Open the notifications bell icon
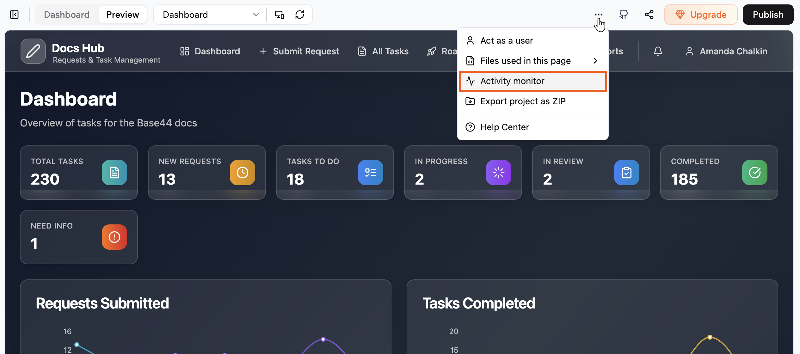Image resolution: width=800 pixels, height=354 pixels. [x=658, y=51]
